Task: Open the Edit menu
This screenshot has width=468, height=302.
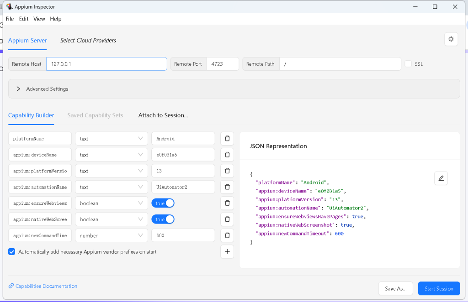Action: pos(24,19)
